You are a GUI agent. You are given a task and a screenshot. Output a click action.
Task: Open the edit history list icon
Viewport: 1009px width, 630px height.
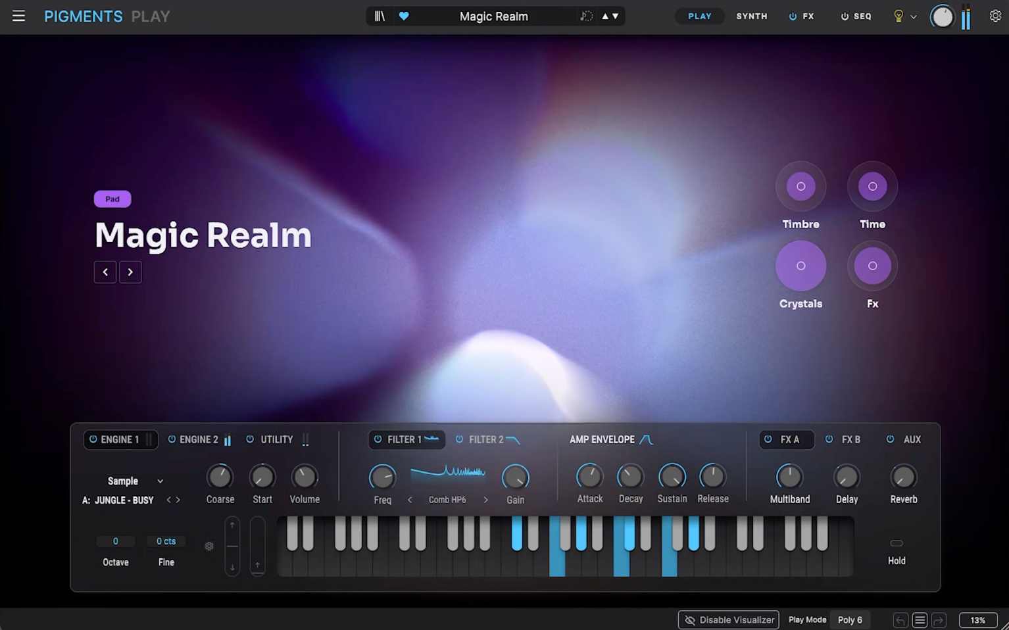coord(920,619)
